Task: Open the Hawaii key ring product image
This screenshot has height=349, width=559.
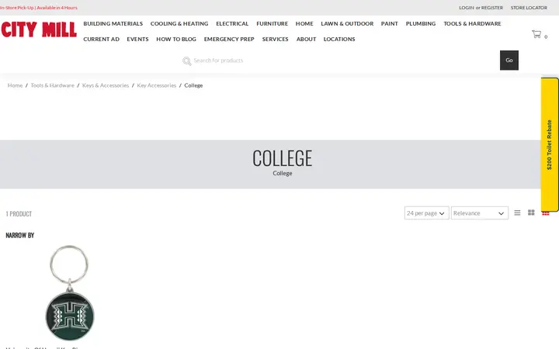Action: [70, 292]
